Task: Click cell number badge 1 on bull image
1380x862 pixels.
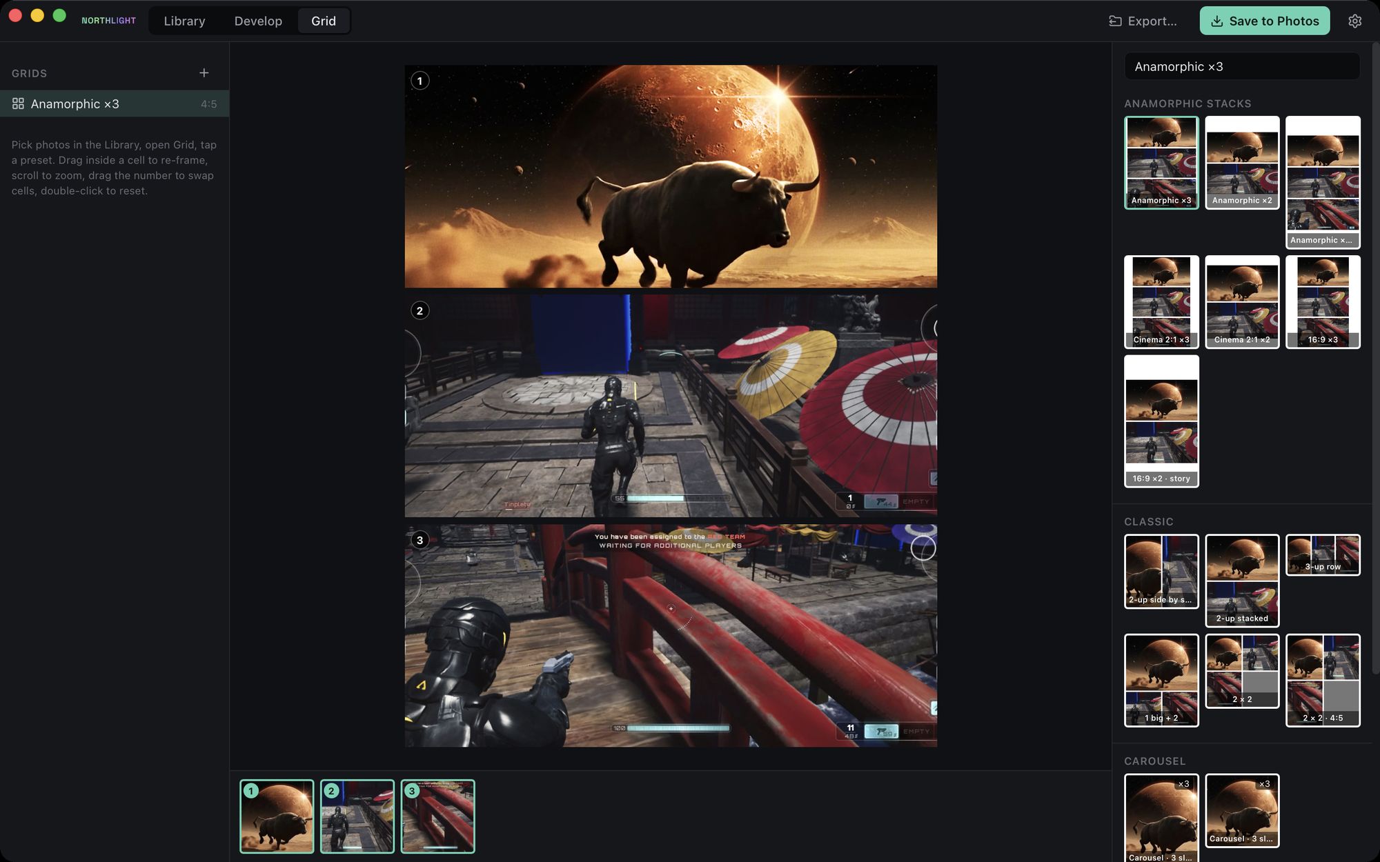Action: pyautogui.click(x=420, y=81)
